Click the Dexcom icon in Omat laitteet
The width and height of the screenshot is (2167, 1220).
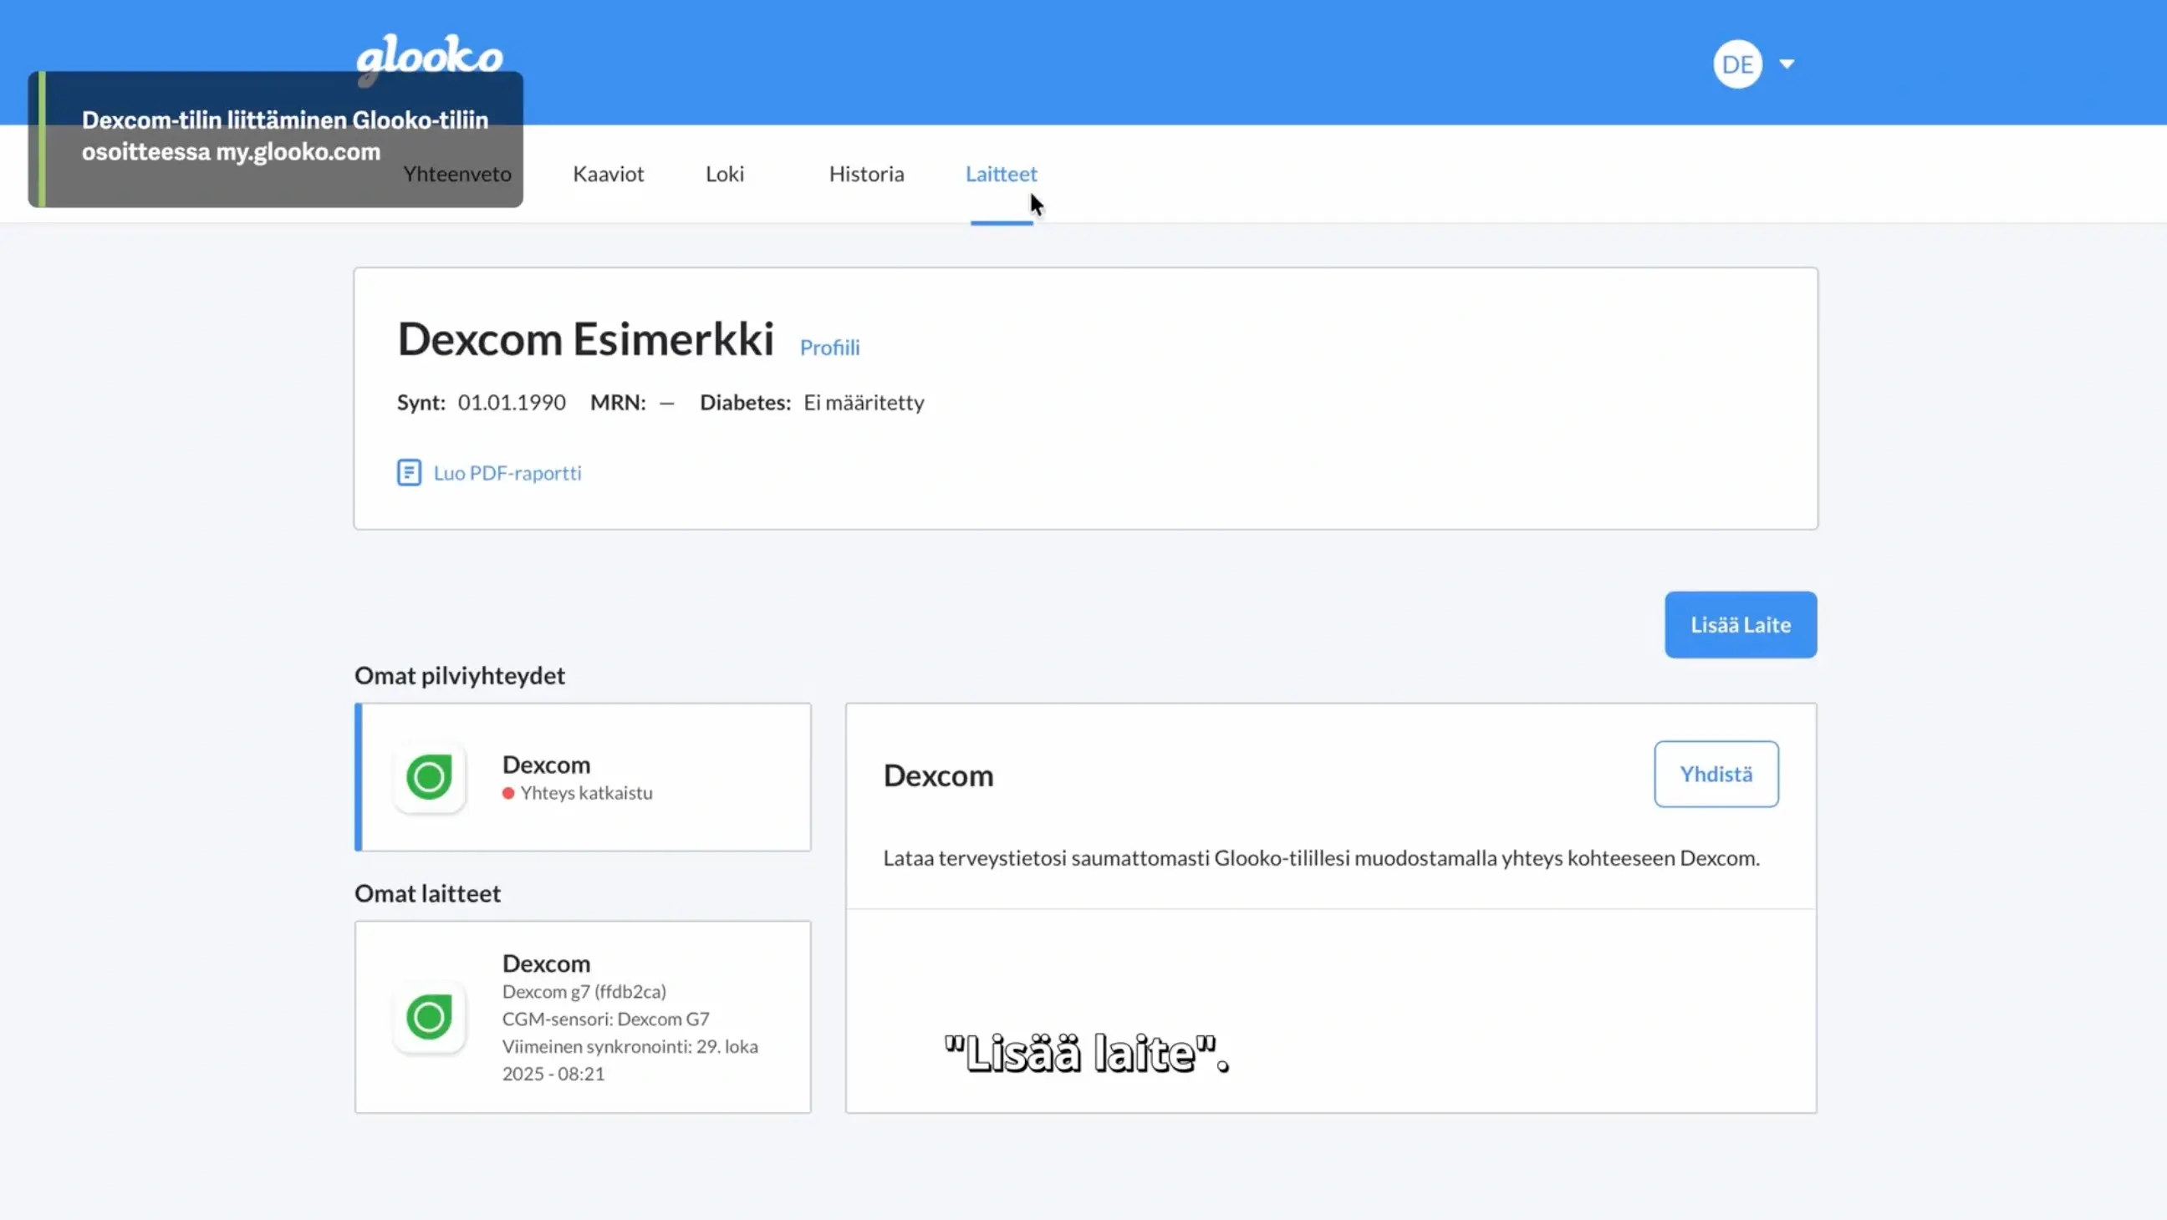[x=429, y=1018]
